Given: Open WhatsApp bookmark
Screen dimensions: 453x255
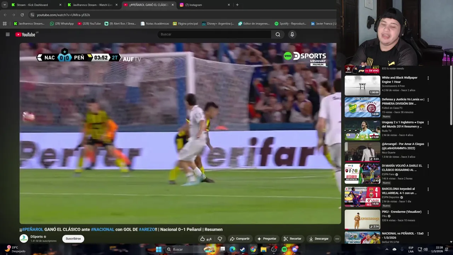Looking at the screenshot, I should pos(62,24).
